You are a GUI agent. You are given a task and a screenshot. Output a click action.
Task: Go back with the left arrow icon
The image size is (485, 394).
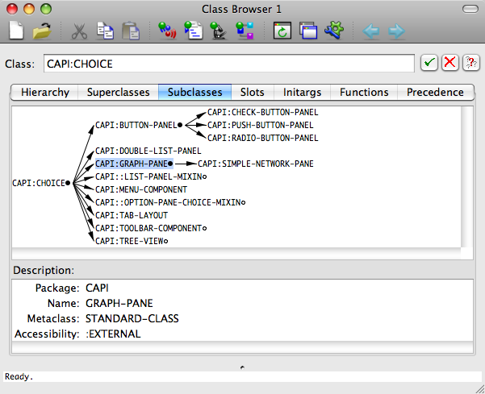pos(371,31)
